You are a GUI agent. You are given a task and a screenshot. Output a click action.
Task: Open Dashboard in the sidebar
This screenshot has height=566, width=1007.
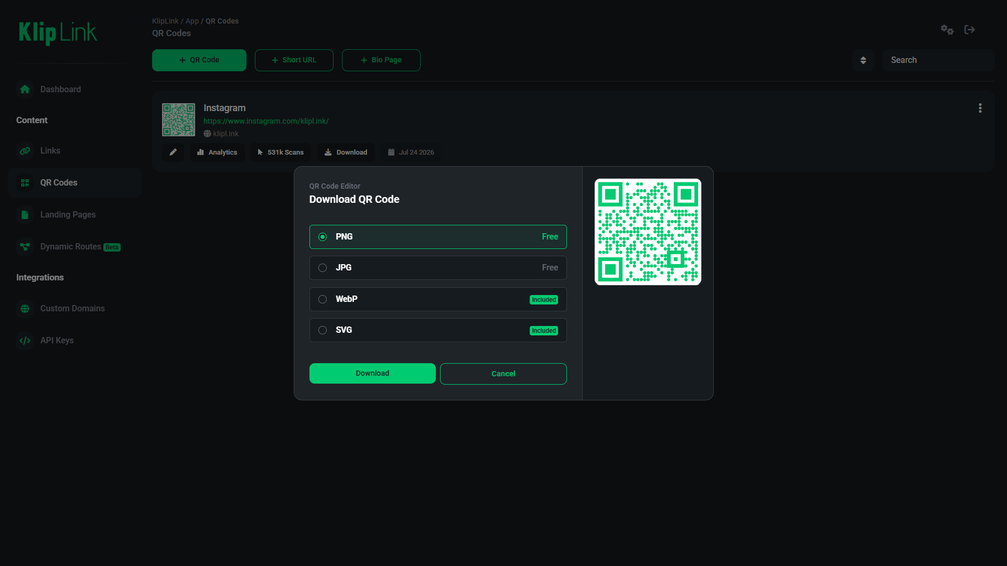pos(74,90)
